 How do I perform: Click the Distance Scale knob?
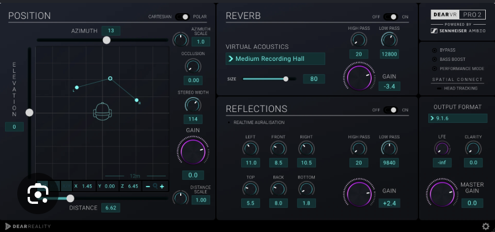[181, 198]
